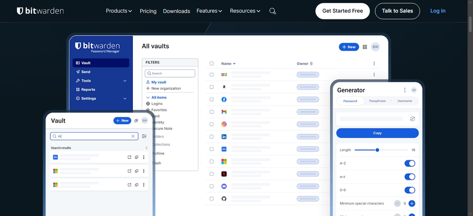Viewport: 473px width, 216px height.
Task: Tick the select-all checkbox beside Name
Action: [212, 64]
